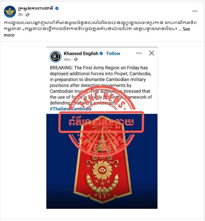Viewport: 205px width, 221px height.
Task: Click Follow next to Khaosod English
Action: 113,54
